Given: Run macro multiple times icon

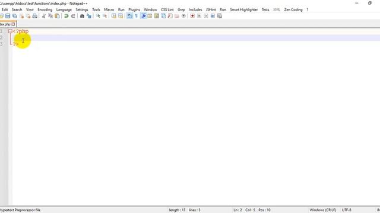Looking at the screenshot, I should [213, 16].
